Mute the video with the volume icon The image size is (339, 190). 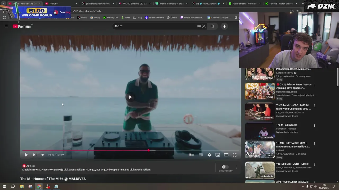pyautogui.click(x=43, y=155)
